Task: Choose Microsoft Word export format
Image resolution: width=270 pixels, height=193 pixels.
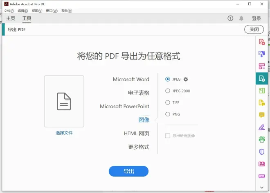Action: click(131, 79)
